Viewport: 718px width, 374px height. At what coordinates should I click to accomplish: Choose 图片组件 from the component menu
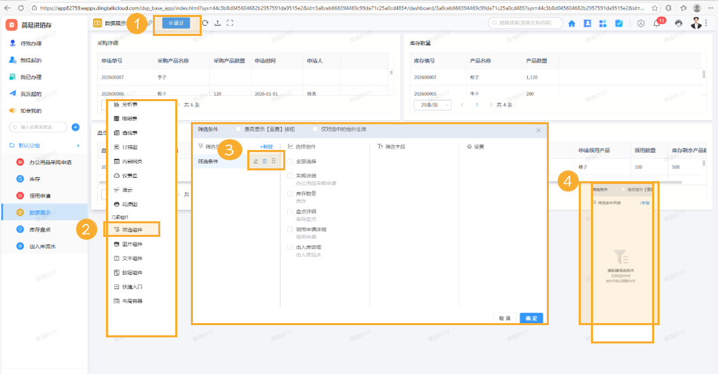click(132, 244)
